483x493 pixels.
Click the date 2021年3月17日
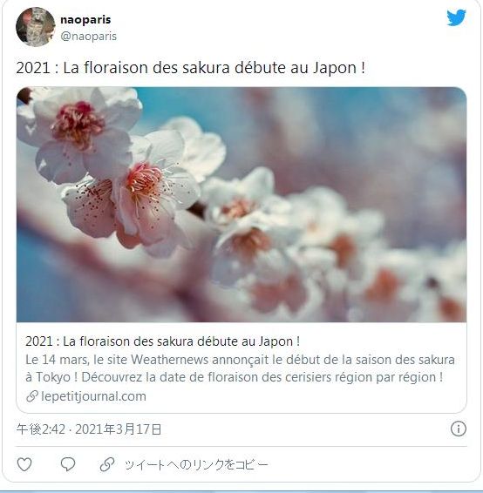[x=119, y=429]
